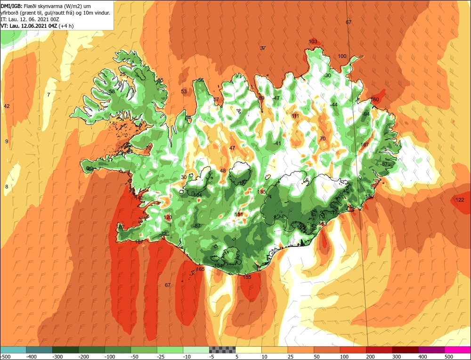471x360 pixels.
Task: Click the legend label 400
Action: (x=422, y=357)
